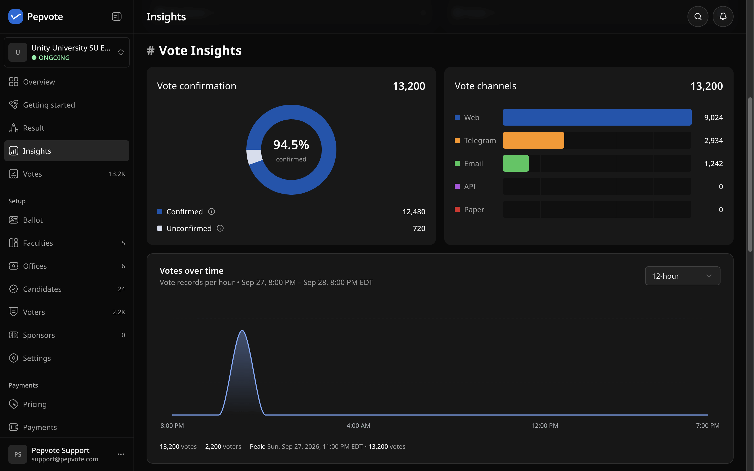Go to Votes in the sidebar

tap(67, 174)
